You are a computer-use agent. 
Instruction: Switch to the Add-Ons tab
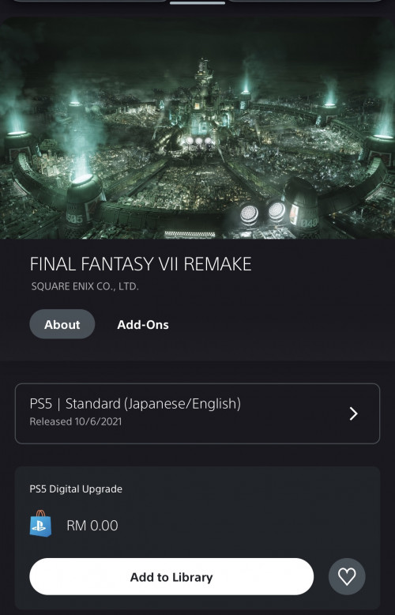pos(143,325)
